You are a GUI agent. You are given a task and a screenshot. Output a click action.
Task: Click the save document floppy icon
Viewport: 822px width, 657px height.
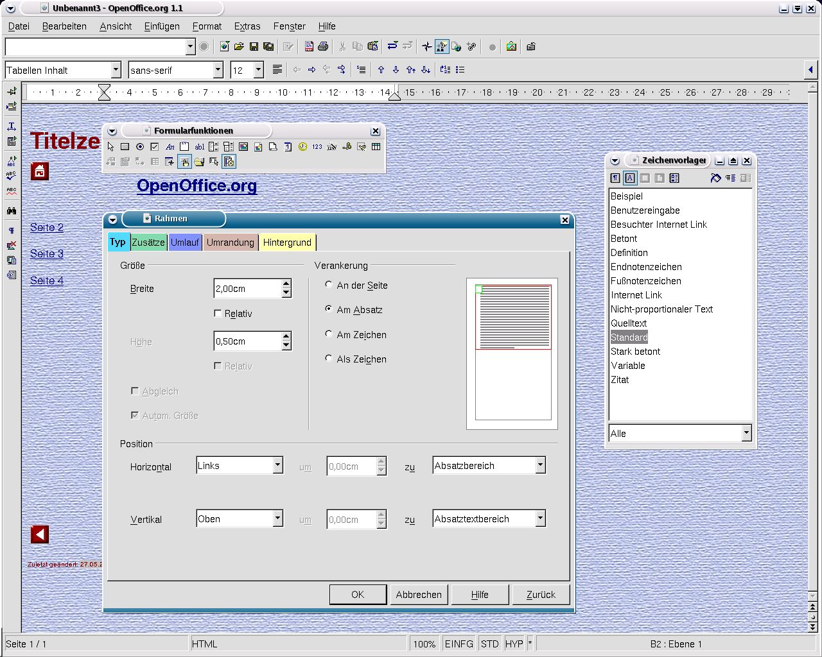point(254,46)
